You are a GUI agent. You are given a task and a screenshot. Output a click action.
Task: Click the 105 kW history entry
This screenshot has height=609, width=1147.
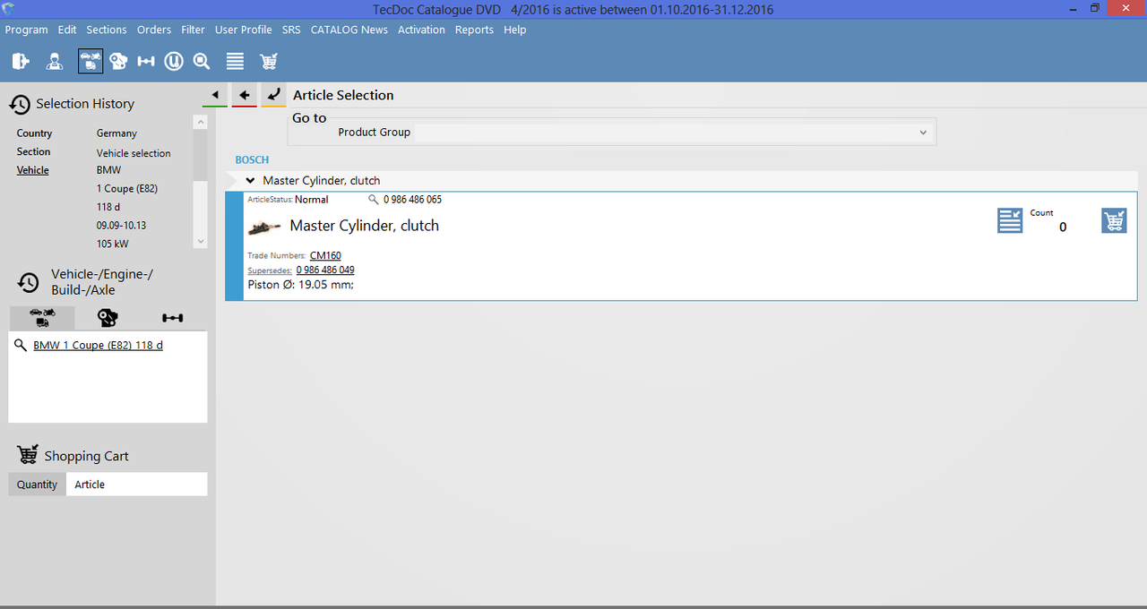tap(113, 244)
